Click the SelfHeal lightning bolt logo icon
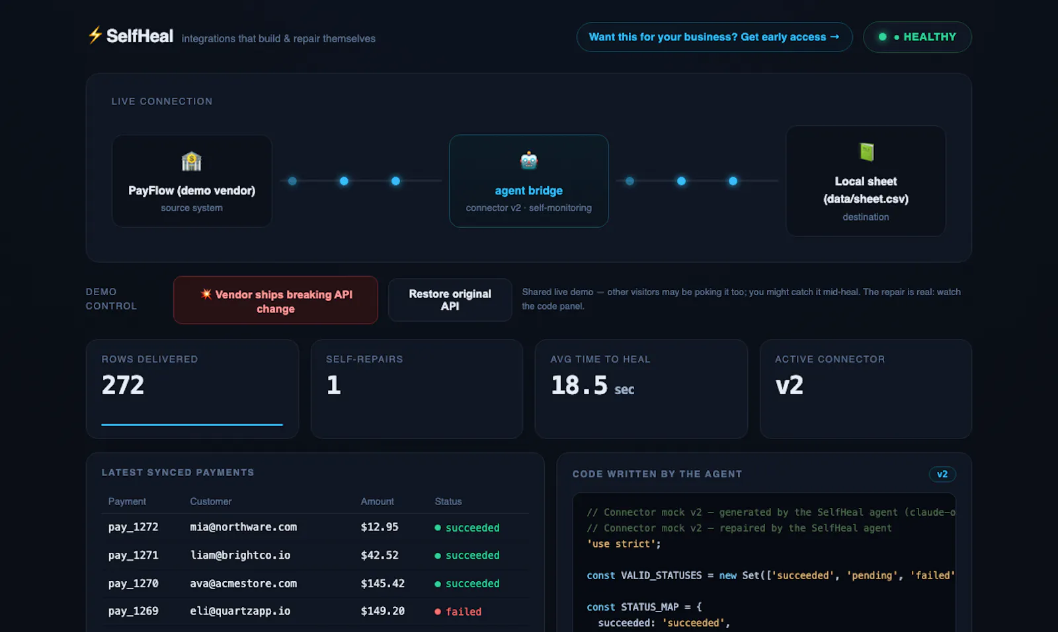This screenshot has height=632, width=1058. pos(95,35)
